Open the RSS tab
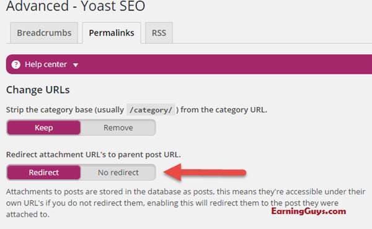This screenshot has height=229, width=372. point(159,33)
